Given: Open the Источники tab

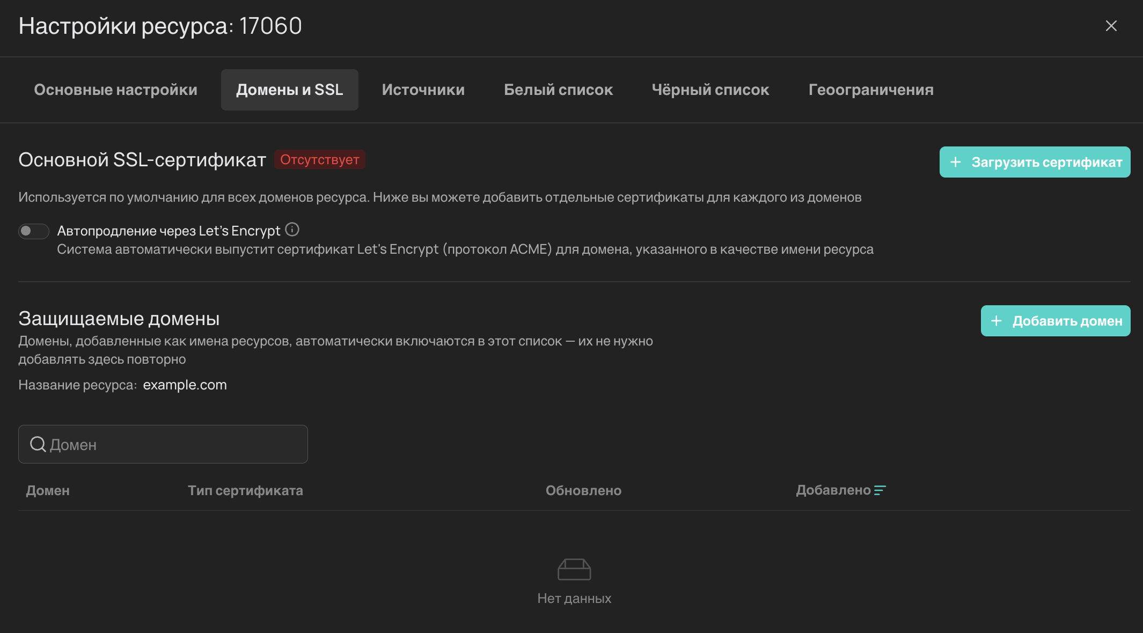Looking at the screenshot, I should coord(423,90).
